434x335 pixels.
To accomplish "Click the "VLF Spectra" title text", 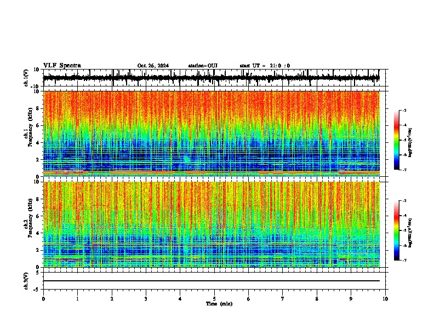I will [x=62, y=66].
